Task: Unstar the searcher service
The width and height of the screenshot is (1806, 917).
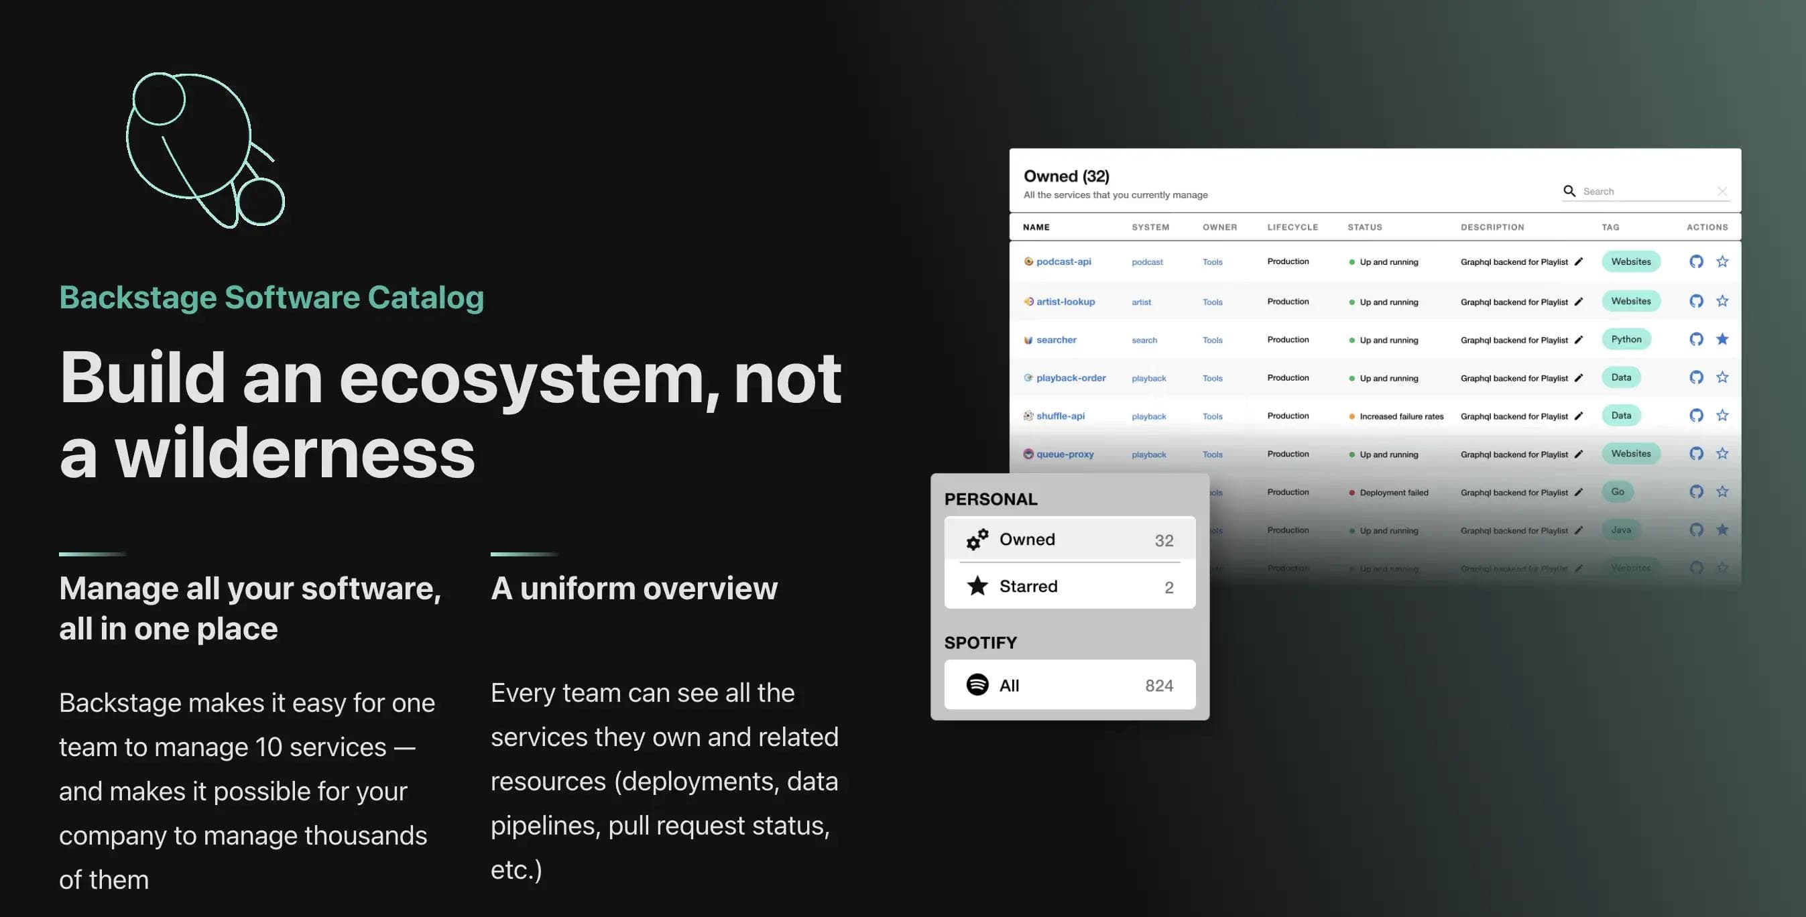Action: pos(1723,339)
